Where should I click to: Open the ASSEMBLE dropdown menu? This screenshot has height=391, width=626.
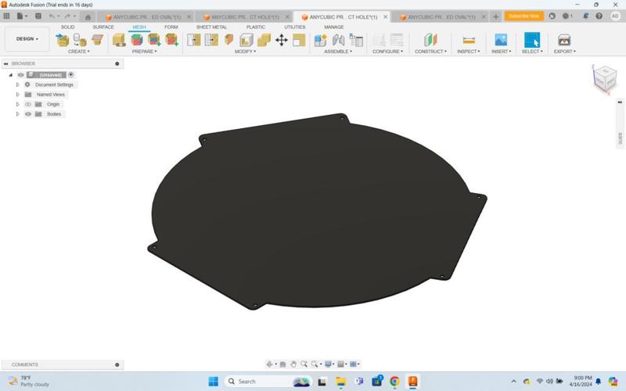click(x=338, y=52)
